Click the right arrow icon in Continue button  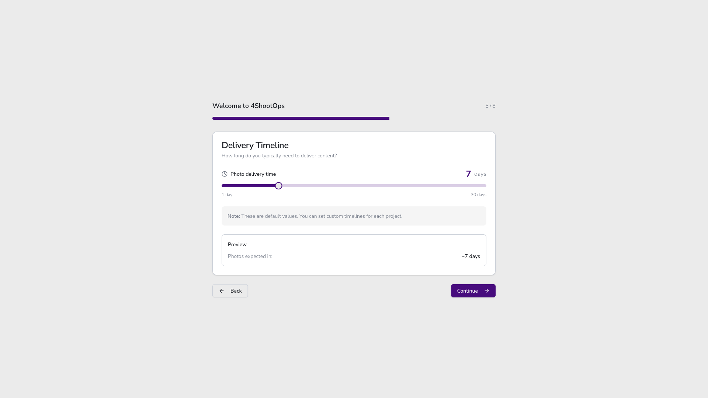tap(487, 291)
